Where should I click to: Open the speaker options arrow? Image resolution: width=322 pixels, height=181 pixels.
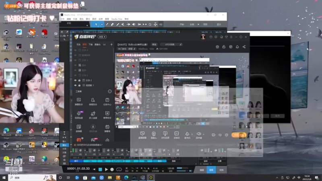click(x=204, y=134)
